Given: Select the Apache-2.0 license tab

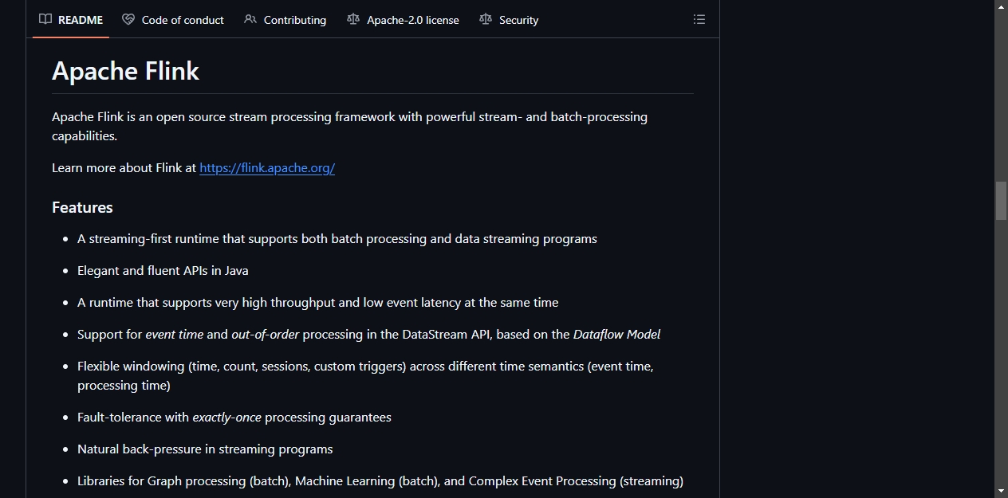Looking at the screenshot, I should [403, 20].
